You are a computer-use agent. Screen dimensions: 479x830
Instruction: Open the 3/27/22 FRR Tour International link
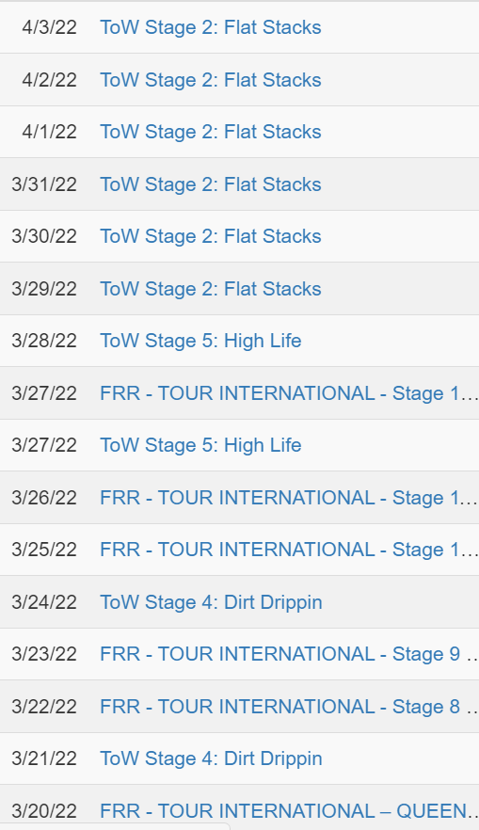(x=289, y=393)
